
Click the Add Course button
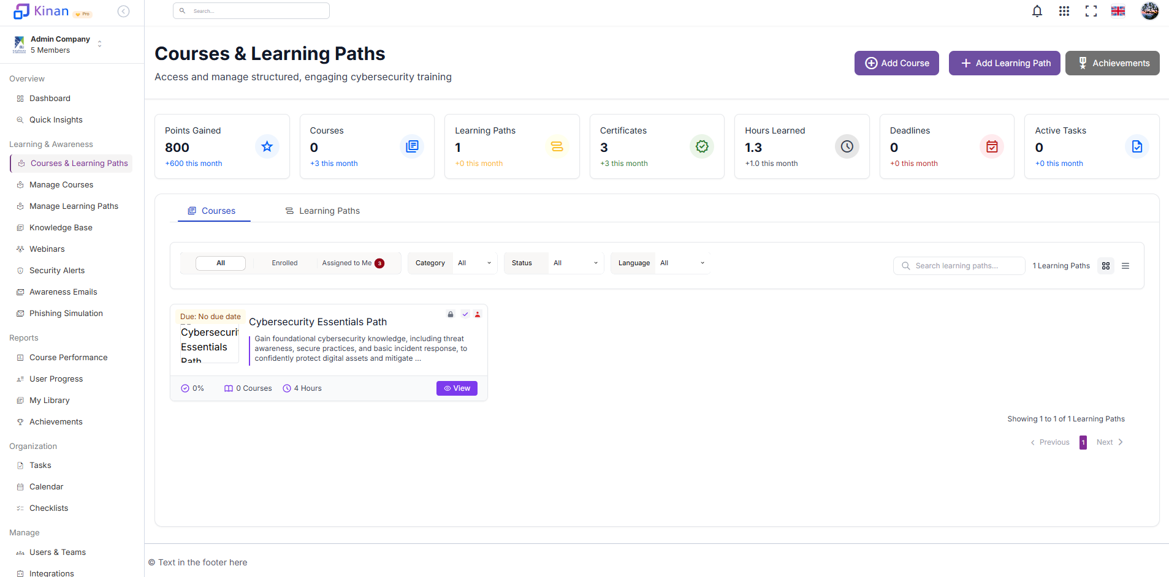tap(896, 63)
